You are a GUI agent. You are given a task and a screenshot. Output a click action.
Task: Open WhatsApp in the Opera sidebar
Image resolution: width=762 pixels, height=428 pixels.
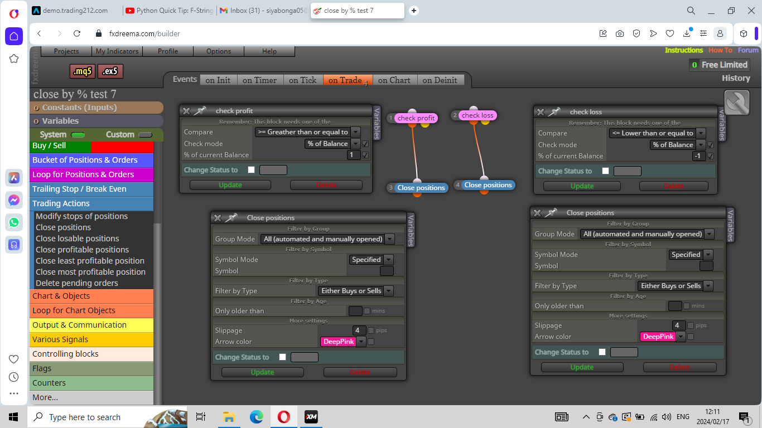click(14, 222)
